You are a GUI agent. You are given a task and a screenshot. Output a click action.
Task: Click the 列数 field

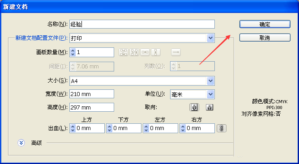(192, 66)
